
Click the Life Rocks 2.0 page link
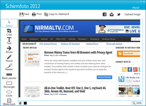pyautogui.click(x=132, y=78)
